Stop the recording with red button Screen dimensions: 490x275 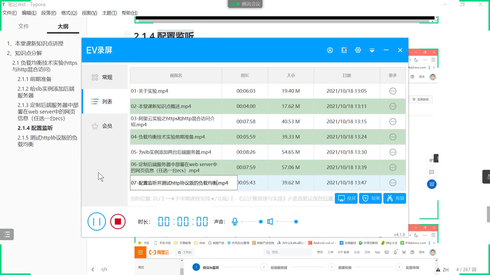pos(118,222)
